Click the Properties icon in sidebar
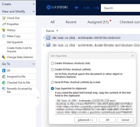The height and width of the screenshot is (127, 140). [4, 24]
